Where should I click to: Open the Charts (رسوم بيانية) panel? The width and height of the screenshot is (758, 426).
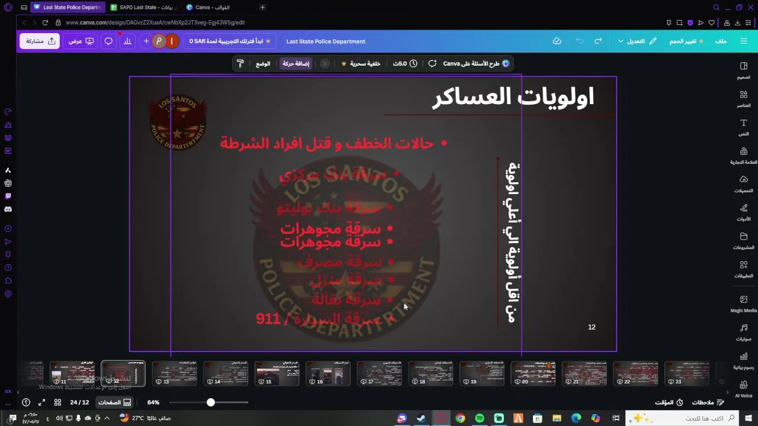pos(744,361)
